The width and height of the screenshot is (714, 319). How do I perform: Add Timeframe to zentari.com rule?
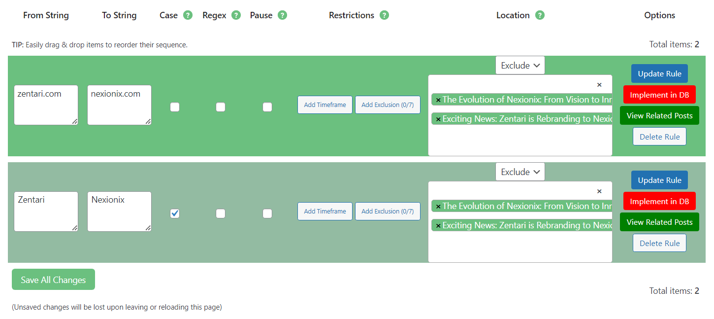(325, 105)
